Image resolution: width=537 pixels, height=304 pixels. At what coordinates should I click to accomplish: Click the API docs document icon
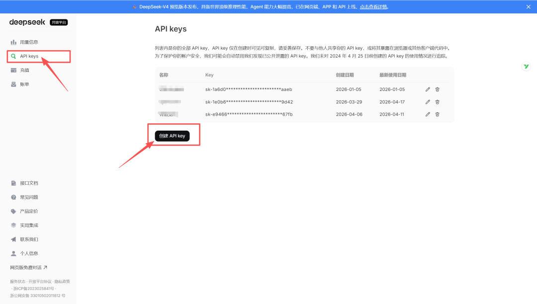tap(13, 183)
